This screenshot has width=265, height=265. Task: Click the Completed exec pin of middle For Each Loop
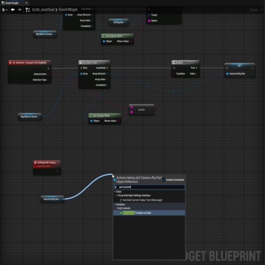[x=107, y=85]
